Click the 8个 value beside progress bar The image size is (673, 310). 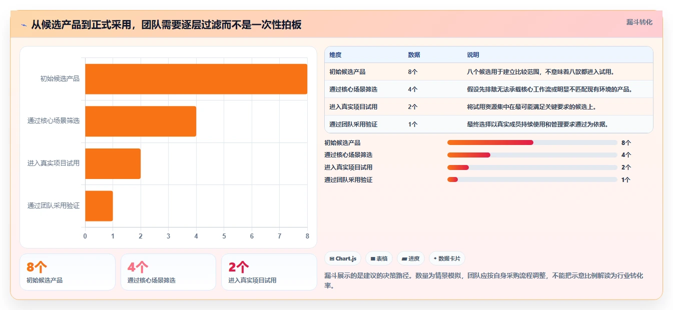[x=626, y=142]
